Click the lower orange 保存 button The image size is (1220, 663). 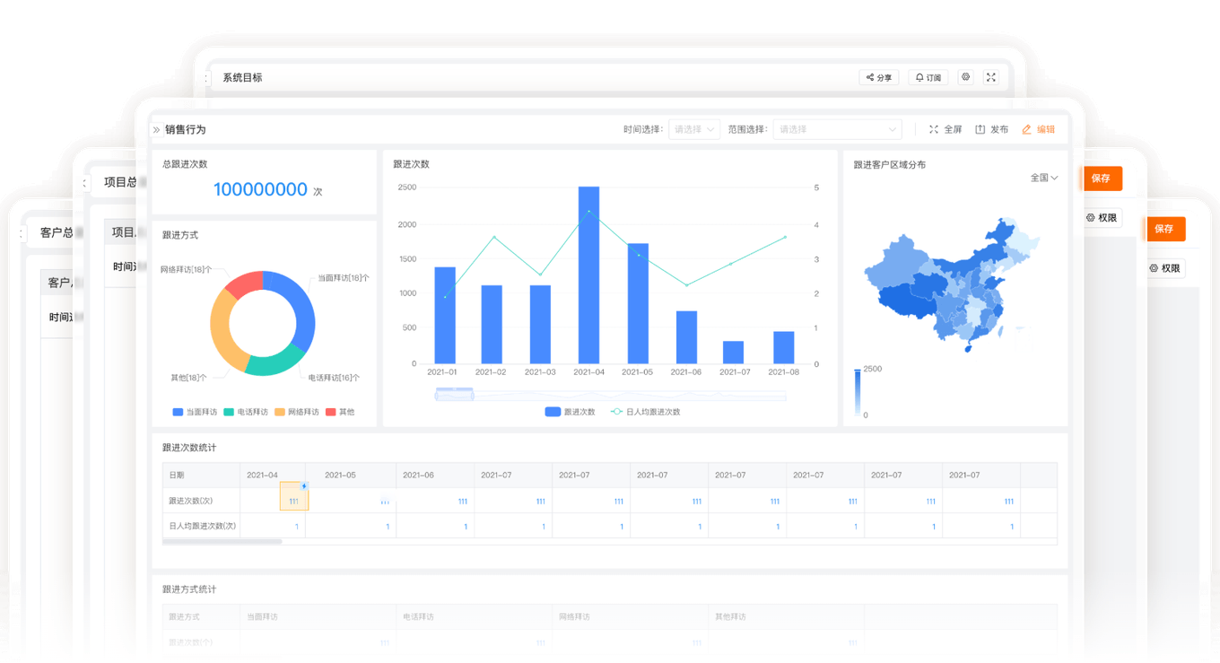click(1165, 229)
